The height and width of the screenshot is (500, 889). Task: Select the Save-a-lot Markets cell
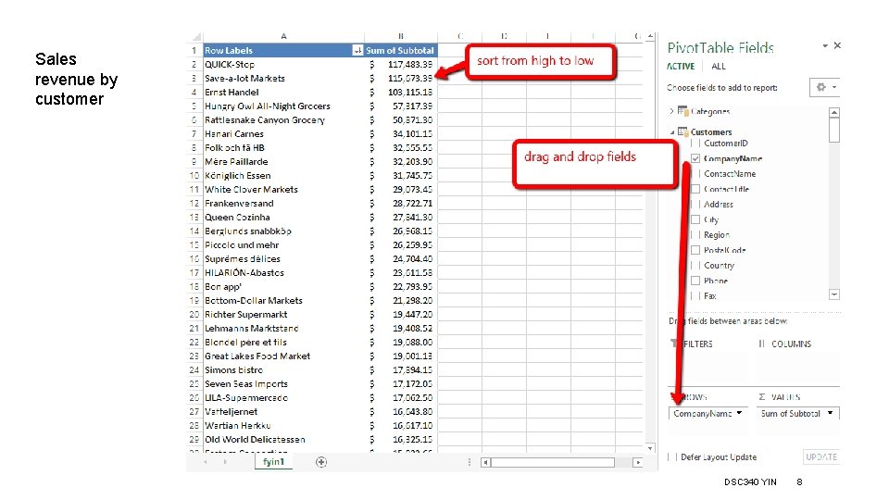[283, 78]
